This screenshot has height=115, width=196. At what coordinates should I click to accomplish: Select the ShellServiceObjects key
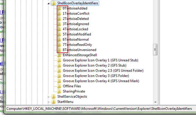(72, 97)
